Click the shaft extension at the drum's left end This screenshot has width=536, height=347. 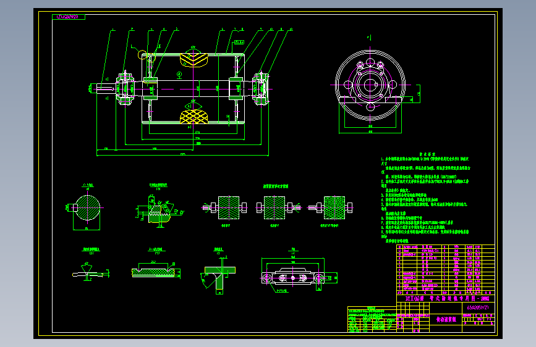coord(105,89)
